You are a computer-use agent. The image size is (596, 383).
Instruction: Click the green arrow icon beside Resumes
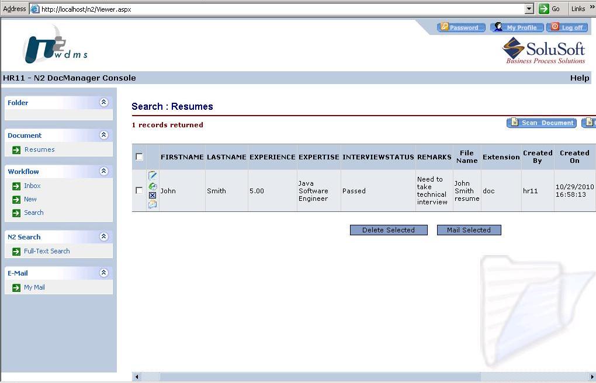[16, 149]
